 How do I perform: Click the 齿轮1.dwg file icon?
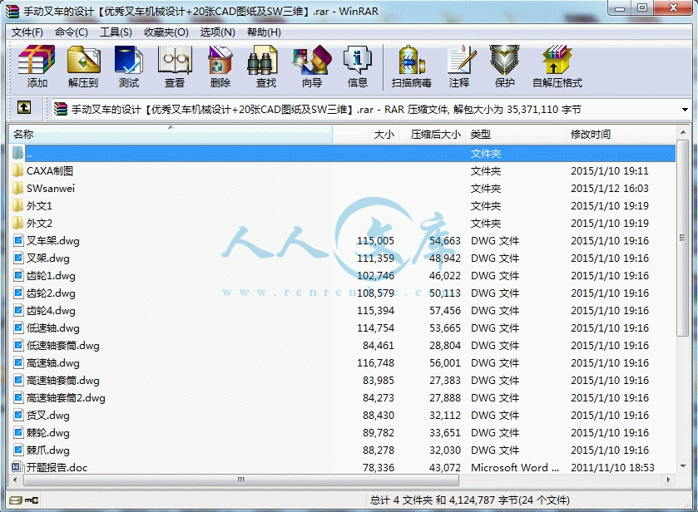(18, 275)
